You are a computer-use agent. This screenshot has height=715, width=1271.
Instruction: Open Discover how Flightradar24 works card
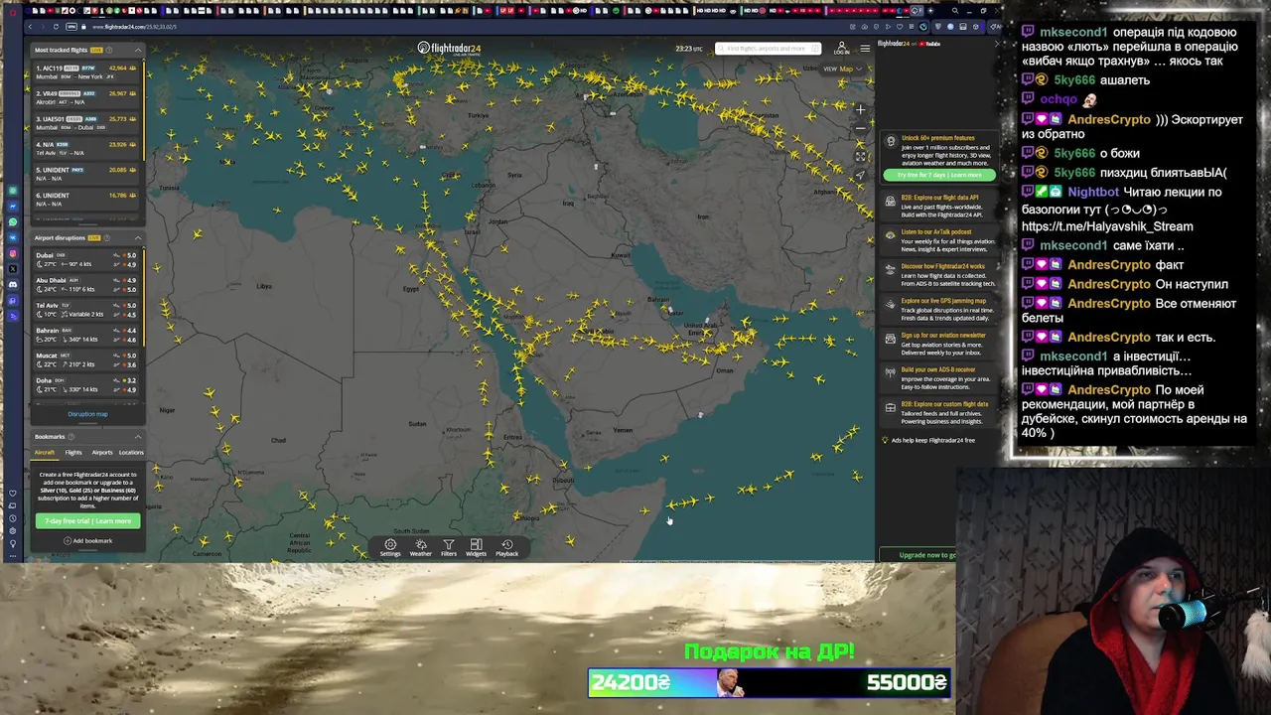938,275
